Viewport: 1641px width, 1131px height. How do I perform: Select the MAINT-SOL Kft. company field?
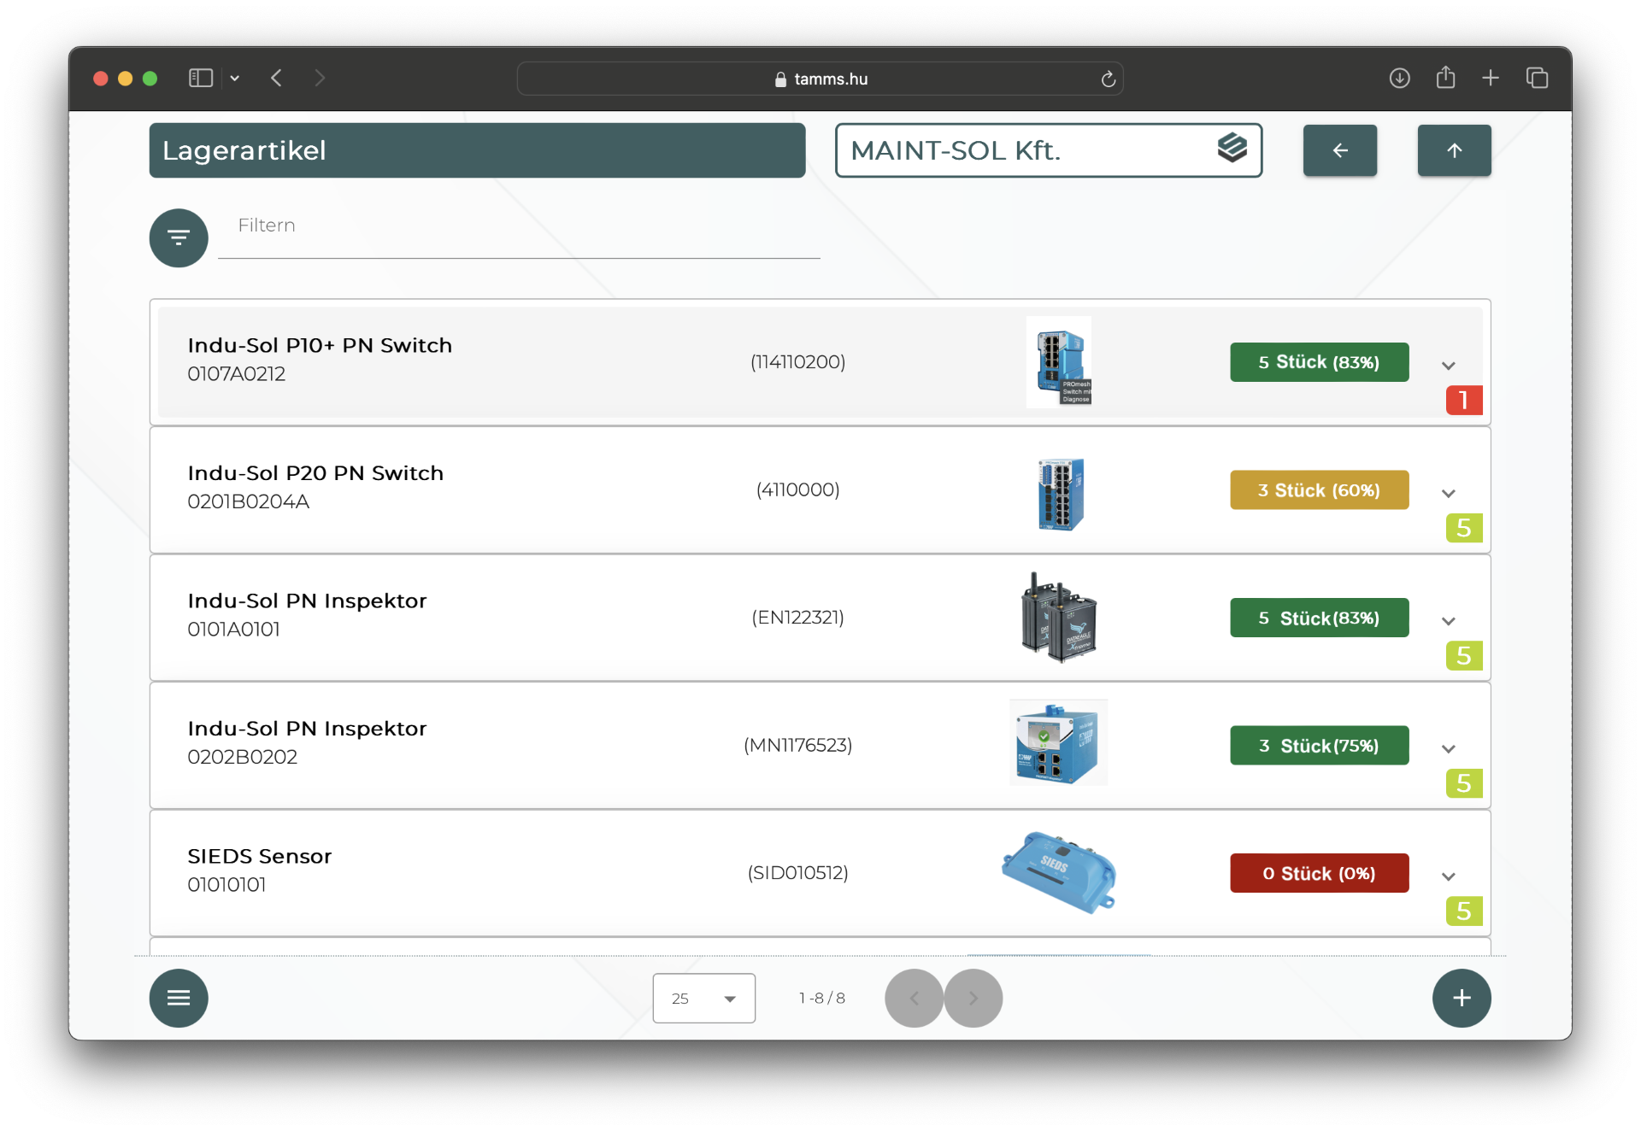pyautogui.click(x=1048, y=150)
